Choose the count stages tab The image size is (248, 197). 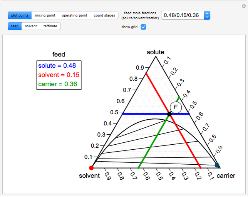coord(104,15)
